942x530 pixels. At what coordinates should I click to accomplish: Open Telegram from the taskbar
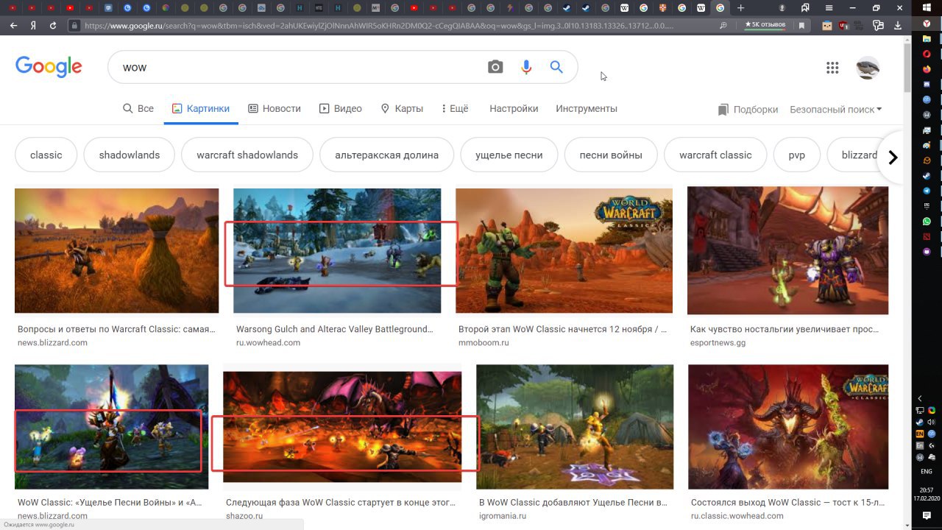pos(927,191)
